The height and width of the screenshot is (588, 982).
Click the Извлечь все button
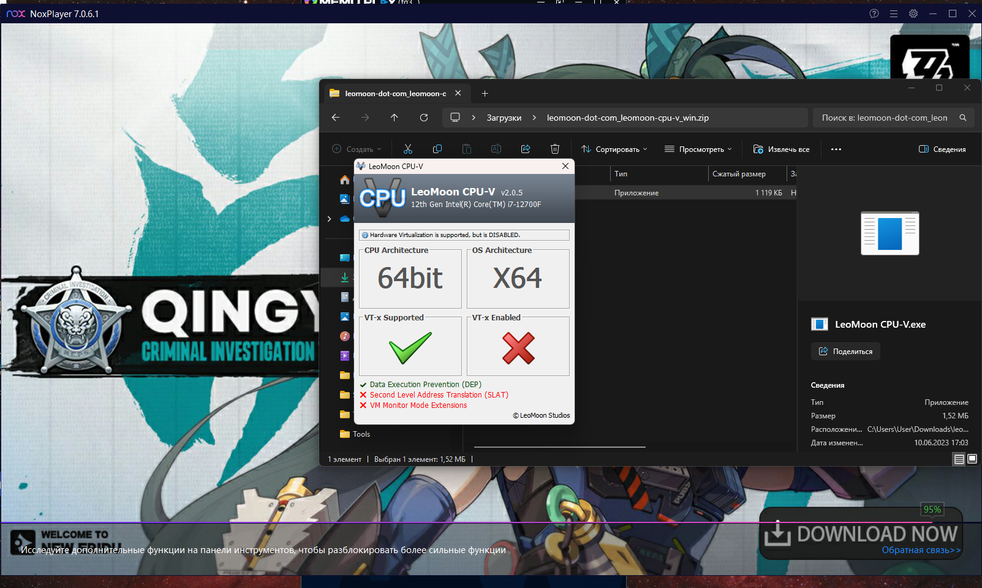pos(781,149)
